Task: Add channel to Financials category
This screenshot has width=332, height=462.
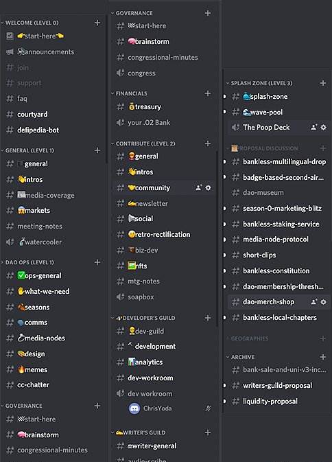Action: (208, 93)
